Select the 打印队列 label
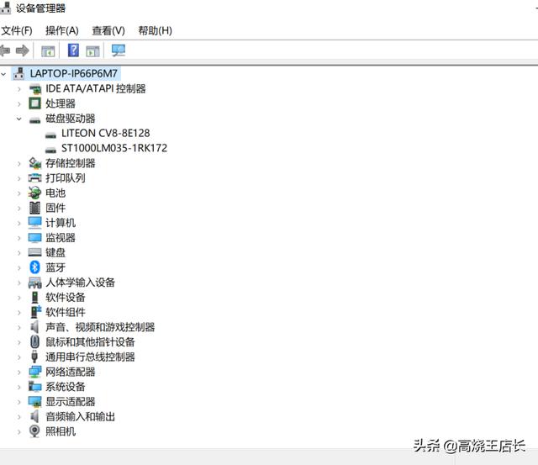This screenshot has height=465, width=538. click(x=66, y=177)
